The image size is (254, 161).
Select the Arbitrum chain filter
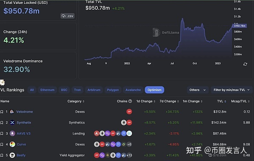tap(94, 90)
